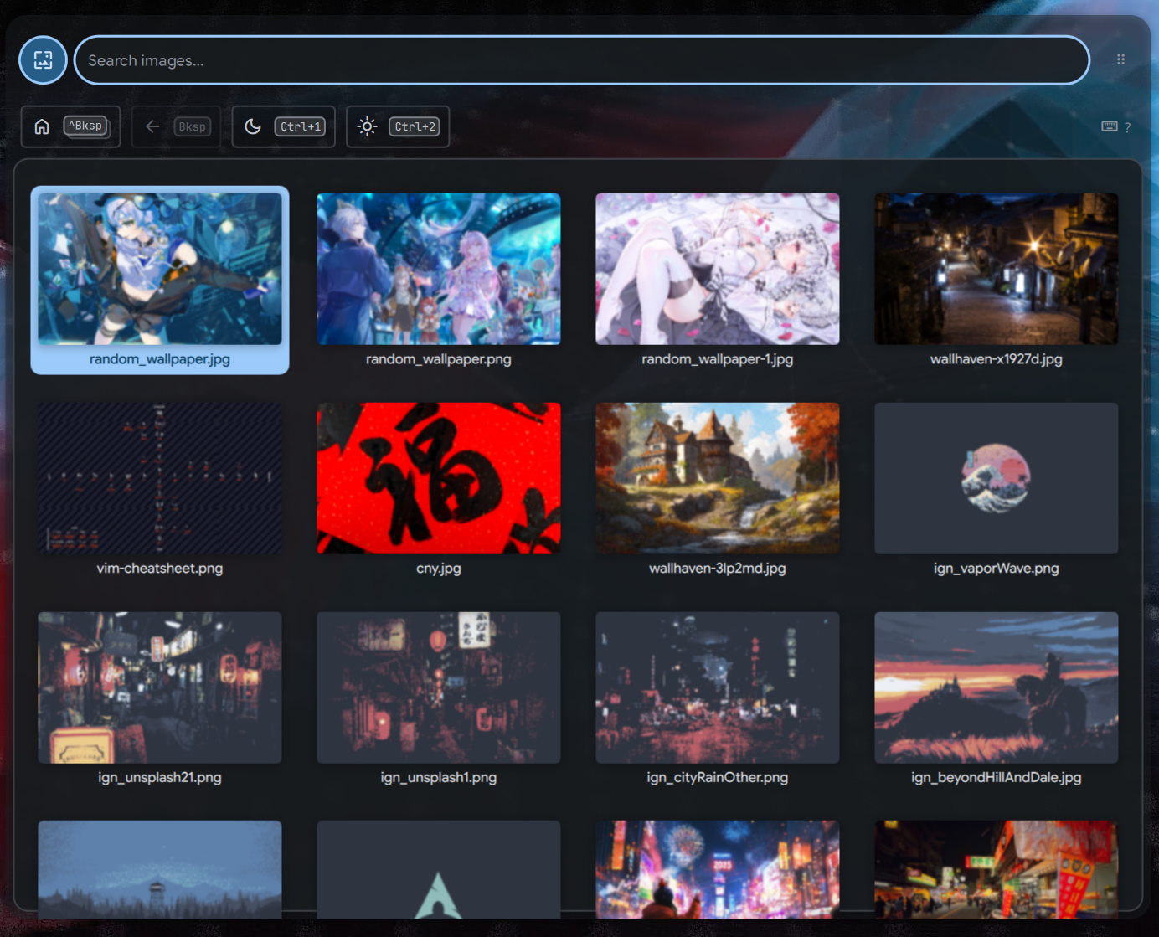Screen dimensions: 1159x937
Task: Select the Home icon in the toolbar
Action: point(41,126)
